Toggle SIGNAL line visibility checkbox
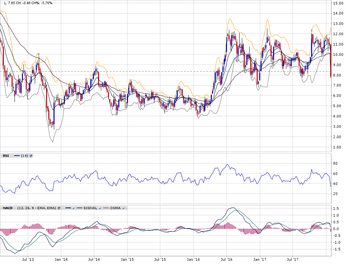Screen dimensions: 346x264 click(100, 208)
